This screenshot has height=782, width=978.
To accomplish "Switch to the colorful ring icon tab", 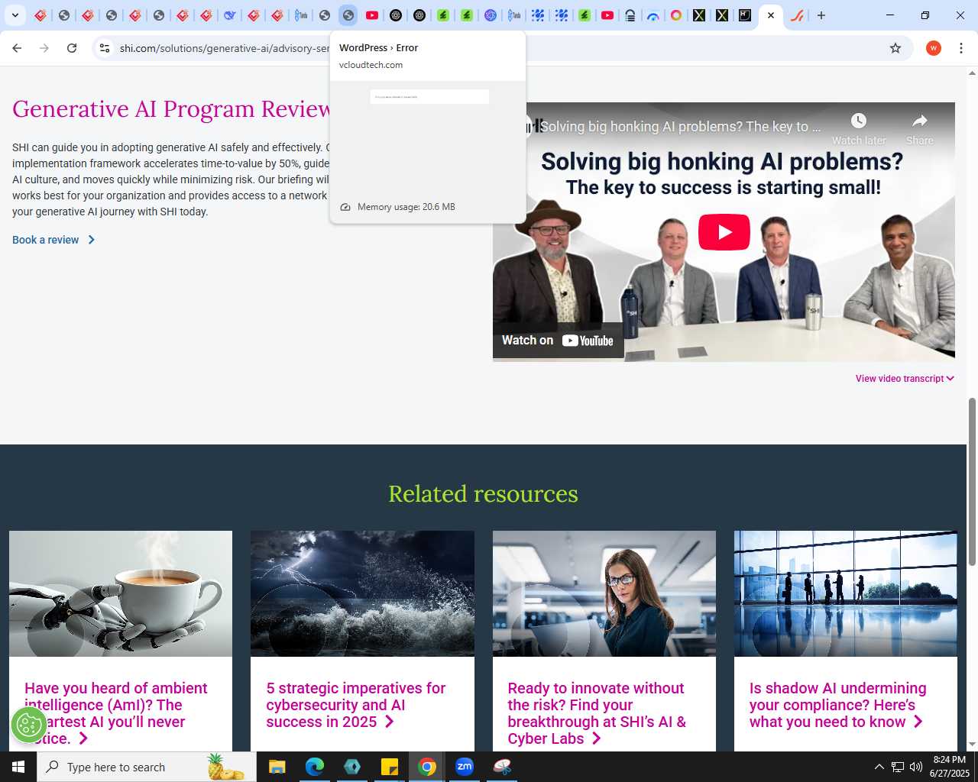I will [x=676, y=15].
